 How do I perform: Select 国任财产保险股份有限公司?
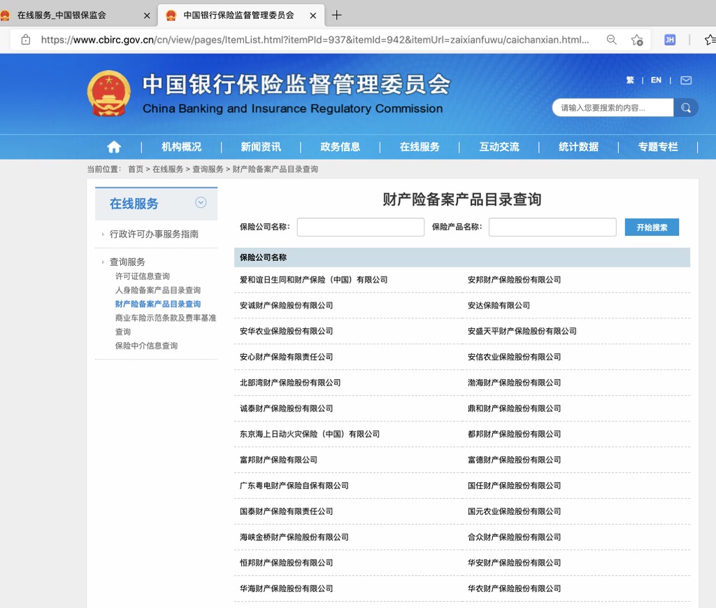(514, 486)
